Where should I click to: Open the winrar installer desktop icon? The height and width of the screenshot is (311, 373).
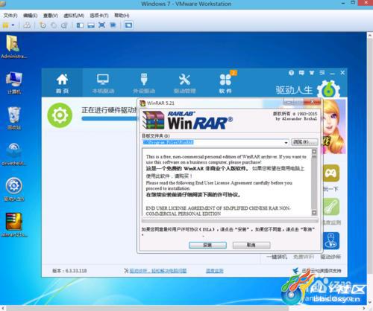[14, 225]
